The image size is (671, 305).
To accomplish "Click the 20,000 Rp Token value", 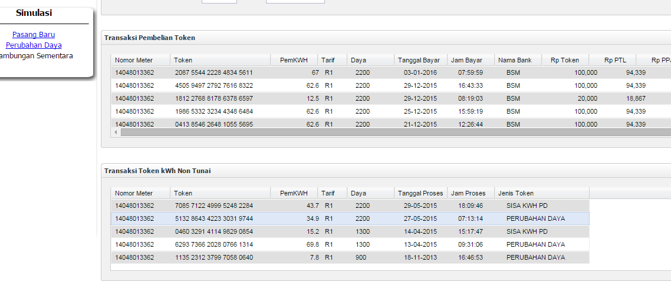I will coord(586,98).
